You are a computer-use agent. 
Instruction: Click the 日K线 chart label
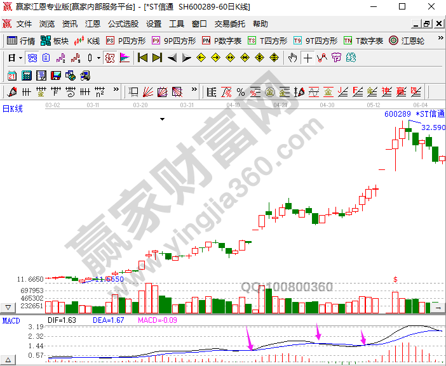[x=12, y=108]
